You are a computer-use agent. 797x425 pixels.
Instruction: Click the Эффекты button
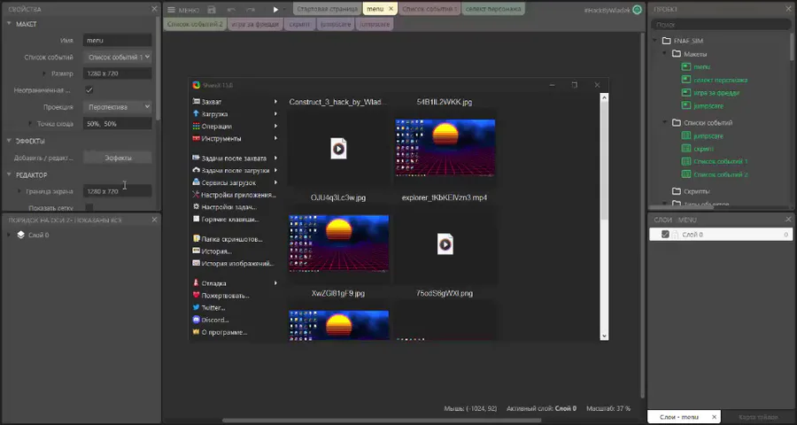[x=118, y=158]
